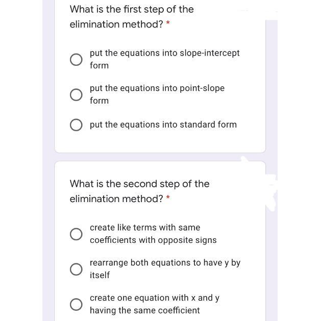Select radio for opposite signs coefficients option
Viewport: 321px width, 321px height.
76,234
